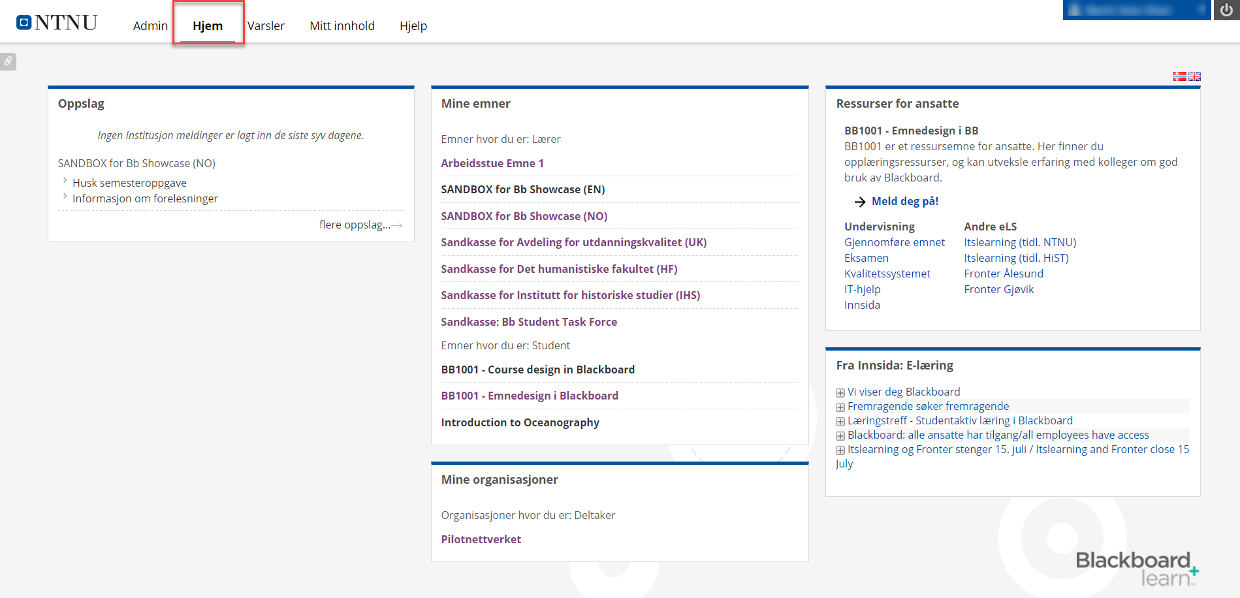The image size is (1240, 598).
Task: Open the blurred user name menu
Action: point(1136,10)
